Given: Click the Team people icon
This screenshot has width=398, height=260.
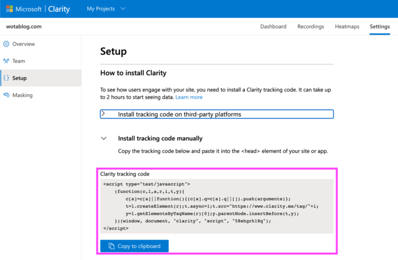Looking at the screenshot, I should pyautogui.click(x=6, y=61).
